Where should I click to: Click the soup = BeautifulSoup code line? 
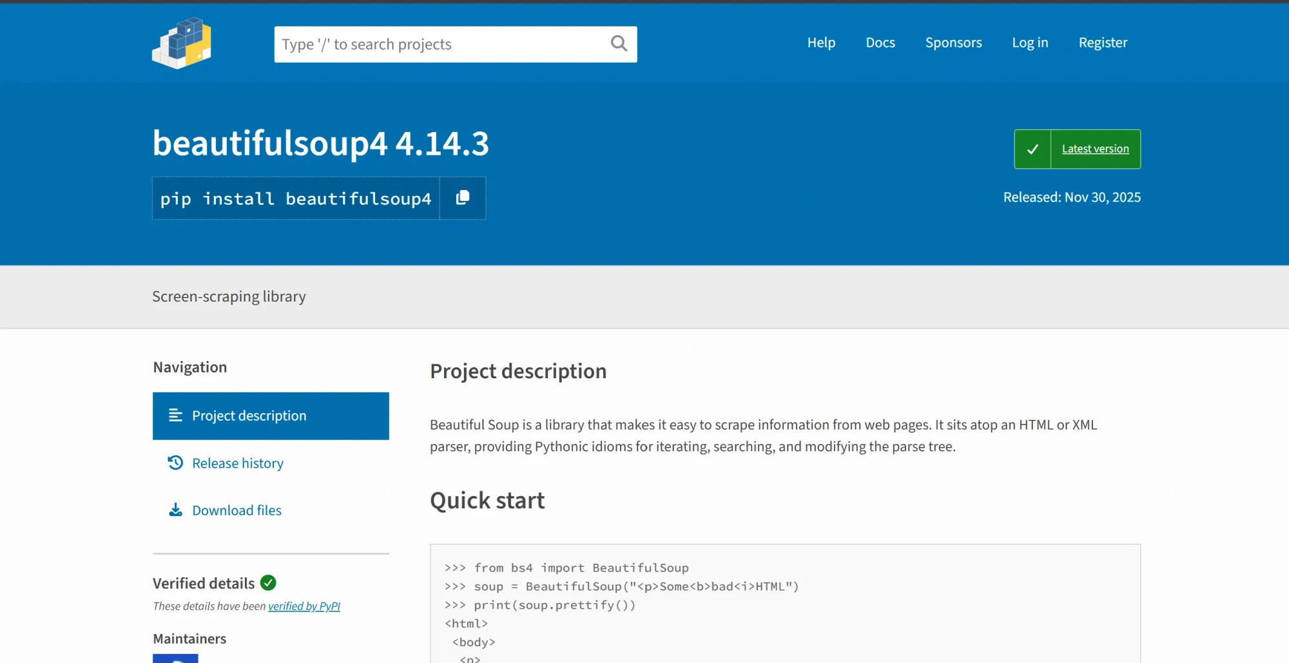pos(621,586)
